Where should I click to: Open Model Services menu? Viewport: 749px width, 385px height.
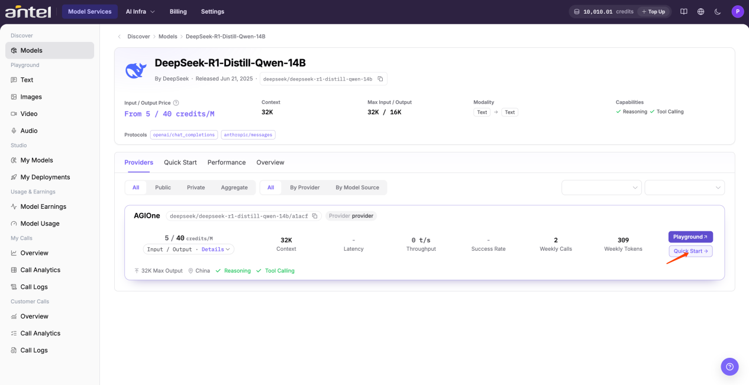[90, 11]
